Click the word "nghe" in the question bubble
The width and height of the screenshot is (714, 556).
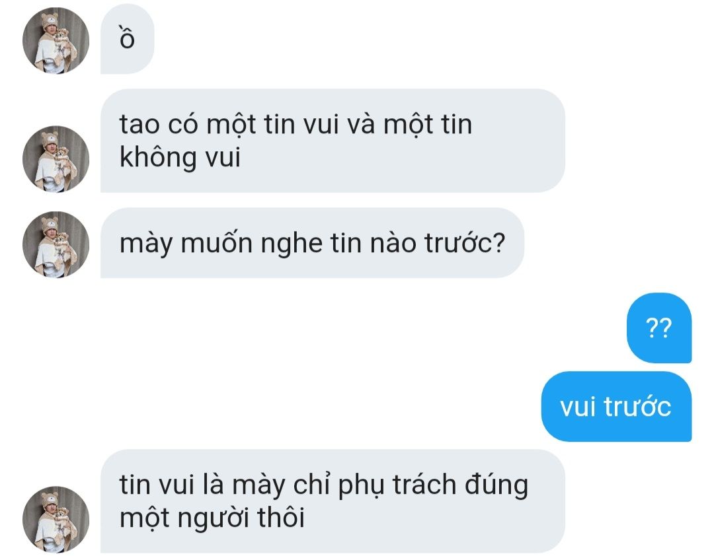coord(292,244)
